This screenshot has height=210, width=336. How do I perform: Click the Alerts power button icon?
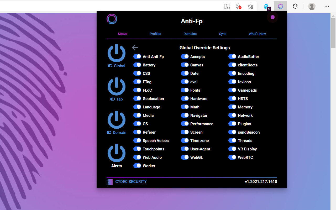(x=117, y=153)
